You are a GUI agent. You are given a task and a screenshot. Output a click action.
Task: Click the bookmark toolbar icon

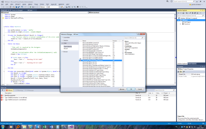[x=78, y=7]
